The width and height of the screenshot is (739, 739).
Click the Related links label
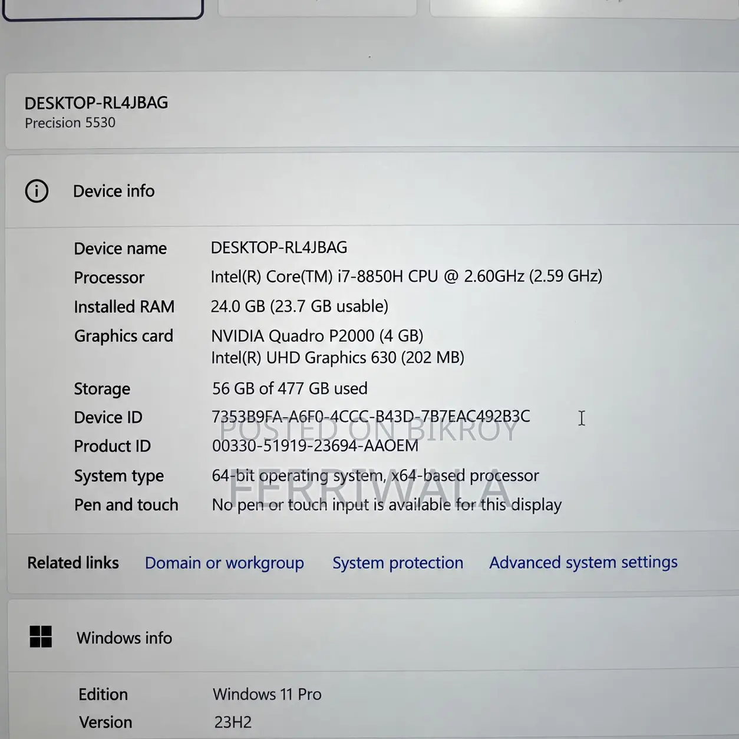click(73, 563)
